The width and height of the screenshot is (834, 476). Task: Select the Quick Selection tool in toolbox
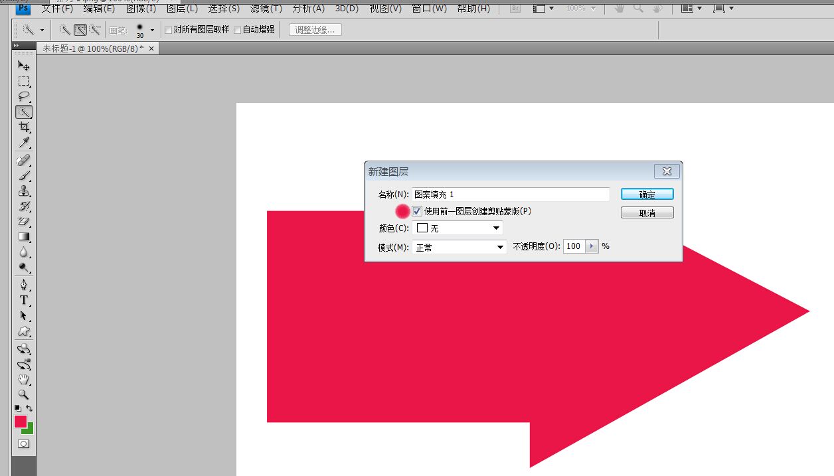pos(24,112)
